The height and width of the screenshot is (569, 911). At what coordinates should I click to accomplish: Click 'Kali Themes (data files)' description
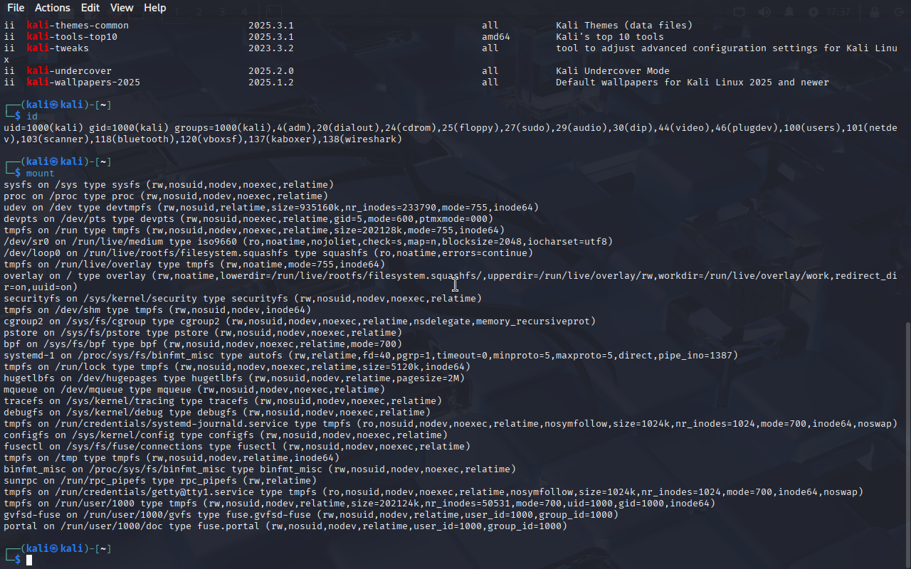(624, 26)
